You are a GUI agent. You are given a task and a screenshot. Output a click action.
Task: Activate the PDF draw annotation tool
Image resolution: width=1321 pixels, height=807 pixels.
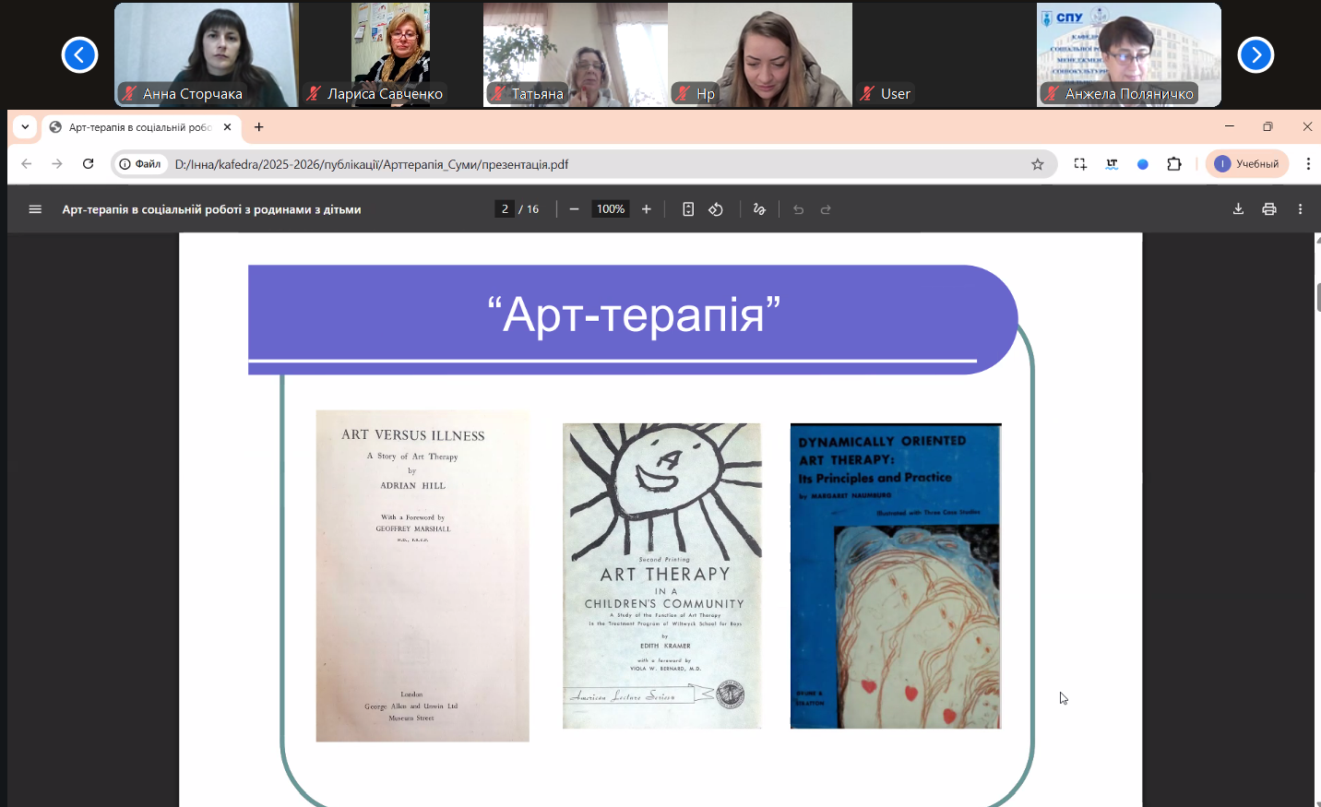759,209
